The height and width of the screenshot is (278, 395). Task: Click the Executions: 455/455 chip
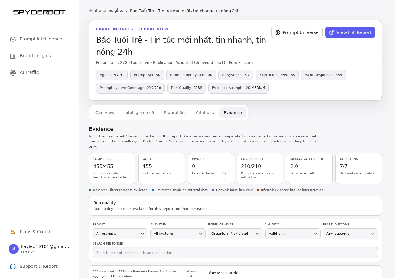click(x=277, y=75)
